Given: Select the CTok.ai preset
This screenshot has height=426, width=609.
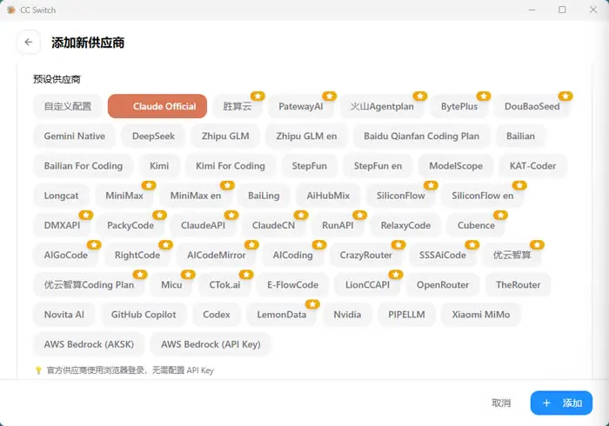Looking at the screenshot, I should tap(224, 285).
